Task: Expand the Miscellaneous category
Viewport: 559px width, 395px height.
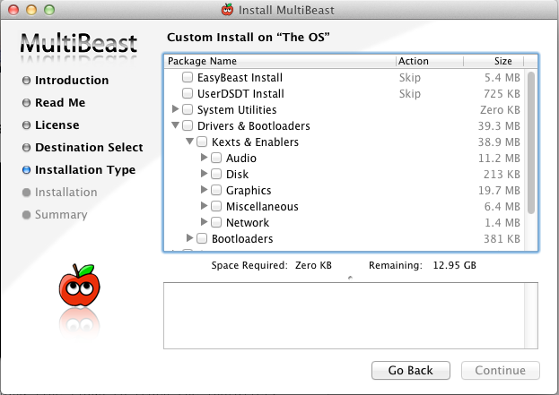Action: [204, 205]
